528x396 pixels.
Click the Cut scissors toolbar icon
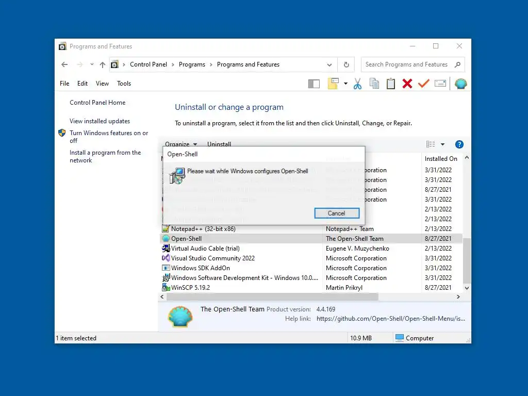tap(357, 84)
